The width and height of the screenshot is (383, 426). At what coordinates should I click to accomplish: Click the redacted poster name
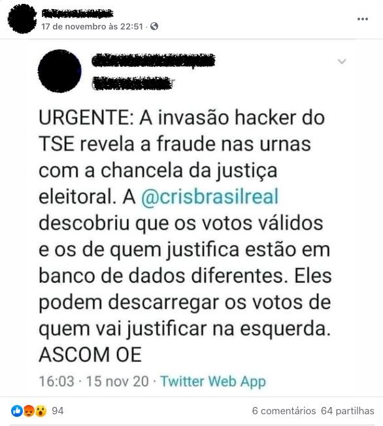[77, 13]
